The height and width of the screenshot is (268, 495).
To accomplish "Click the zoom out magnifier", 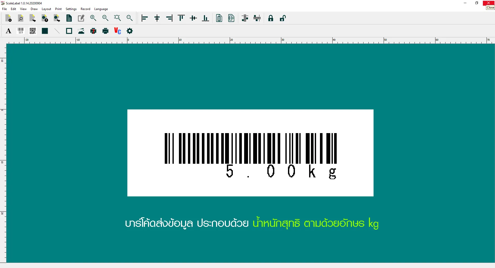I will coord(105,18).
